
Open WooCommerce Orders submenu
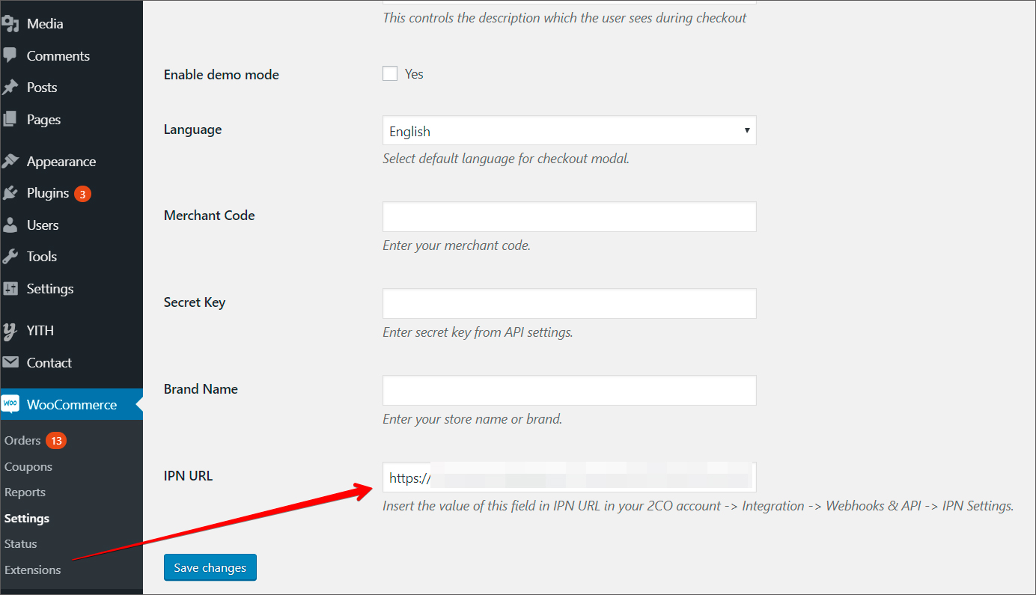(22, 440)
